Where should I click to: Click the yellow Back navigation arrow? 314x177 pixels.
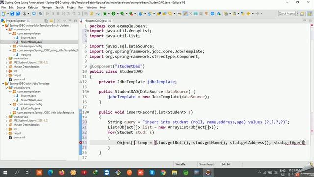pos(249,14)
